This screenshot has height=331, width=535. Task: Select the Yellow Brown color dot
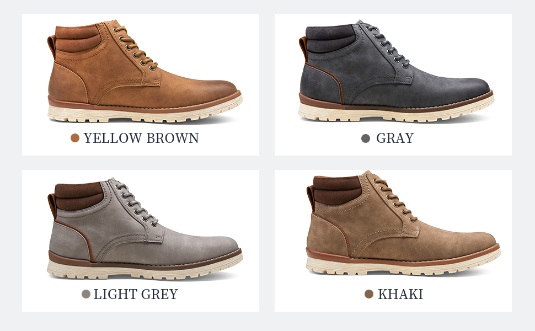pyautogui.click(x=75, y=138)
